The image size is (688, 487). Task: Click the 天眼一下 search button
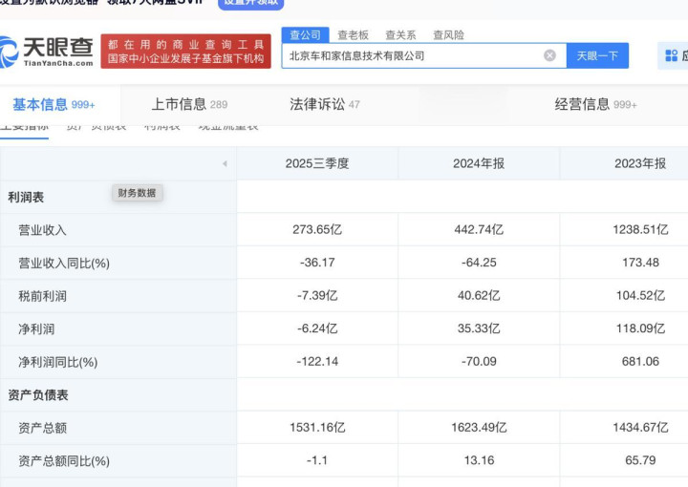coord(597,55)
